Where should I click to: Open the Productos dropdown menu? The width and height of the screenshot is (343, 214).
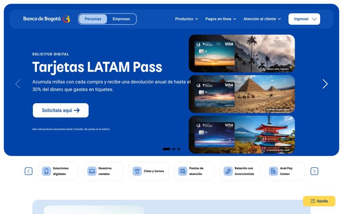(186, 19)
